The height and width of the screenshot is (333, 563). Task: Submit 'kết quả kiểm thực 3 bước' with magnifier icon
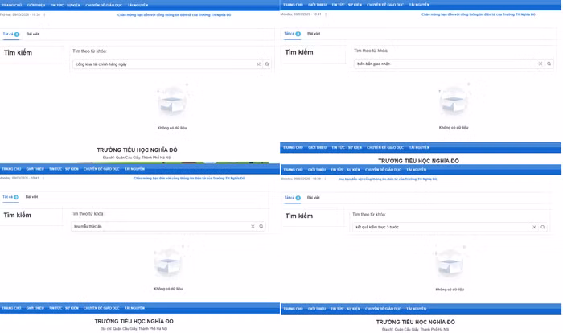543,228
